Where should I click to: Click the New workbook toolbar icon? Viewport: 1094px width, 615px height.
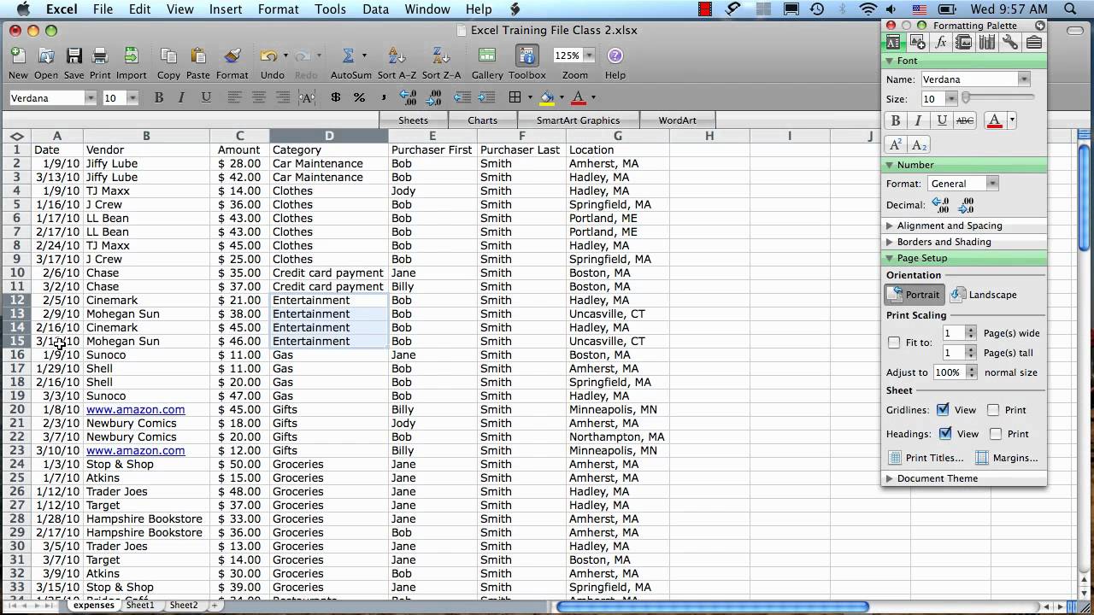tap(18, 56)
